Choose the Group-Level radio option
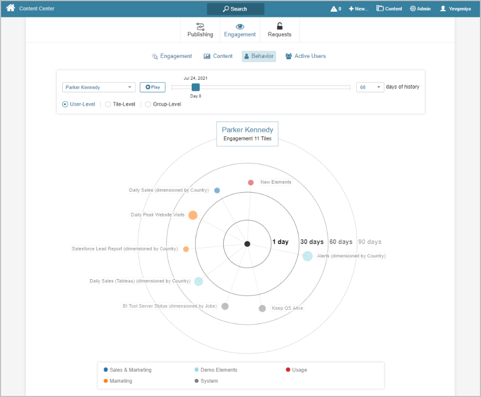Viewport: 481px width, 397px height. pyautogui.click(x=148, y=105)
